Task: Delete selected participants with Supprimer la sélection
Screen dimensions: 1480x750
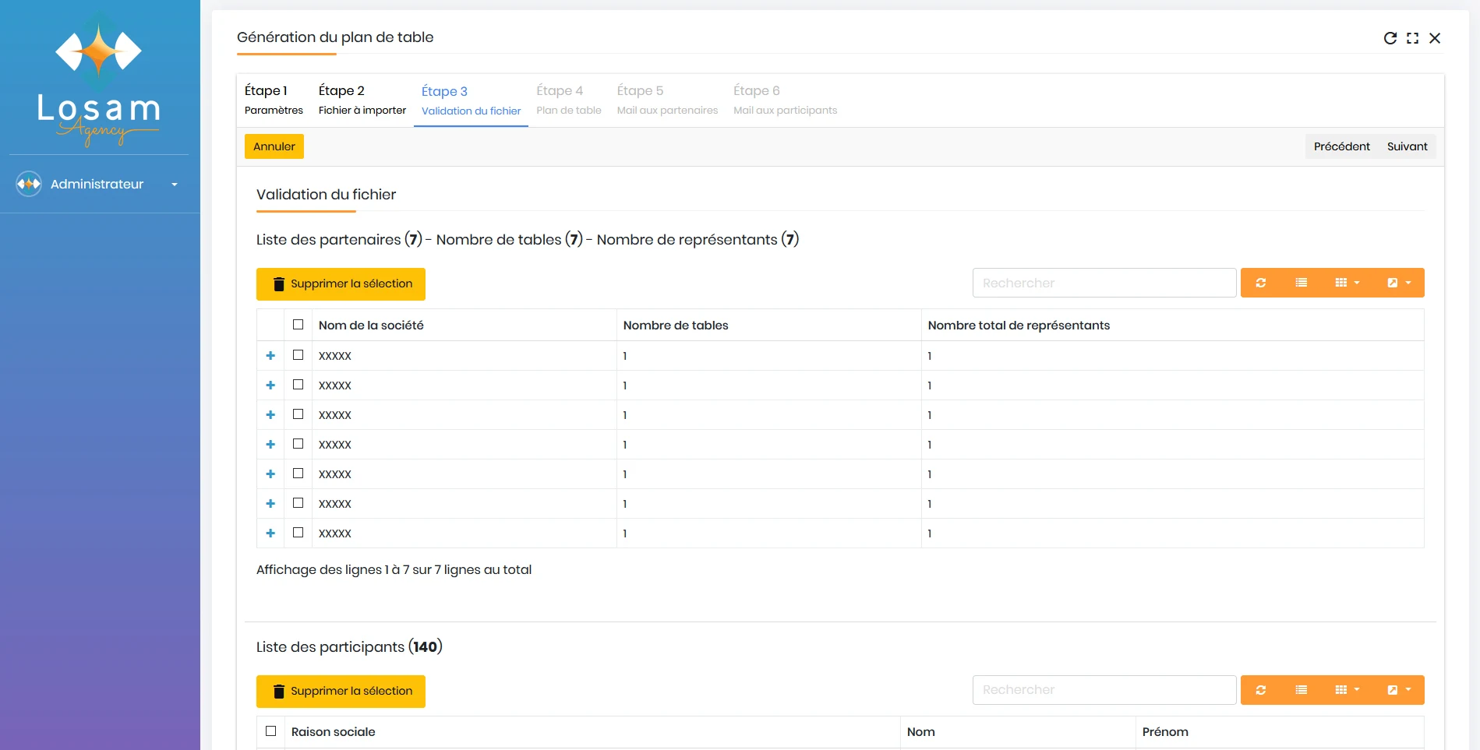Action: tap(341, 692)
